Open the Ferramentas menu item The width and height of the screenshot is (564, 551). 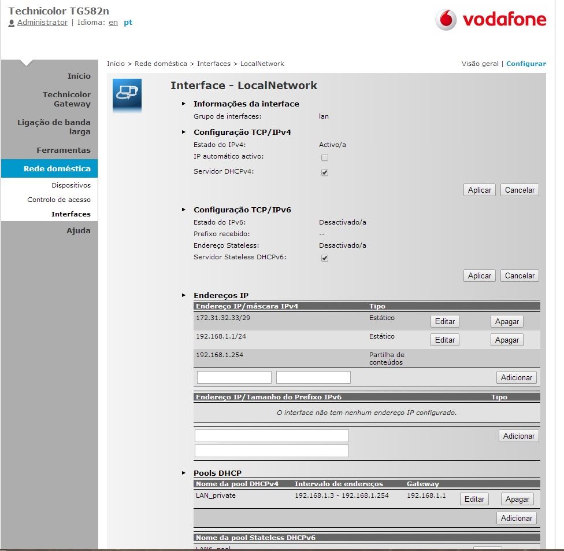(64, 150)
